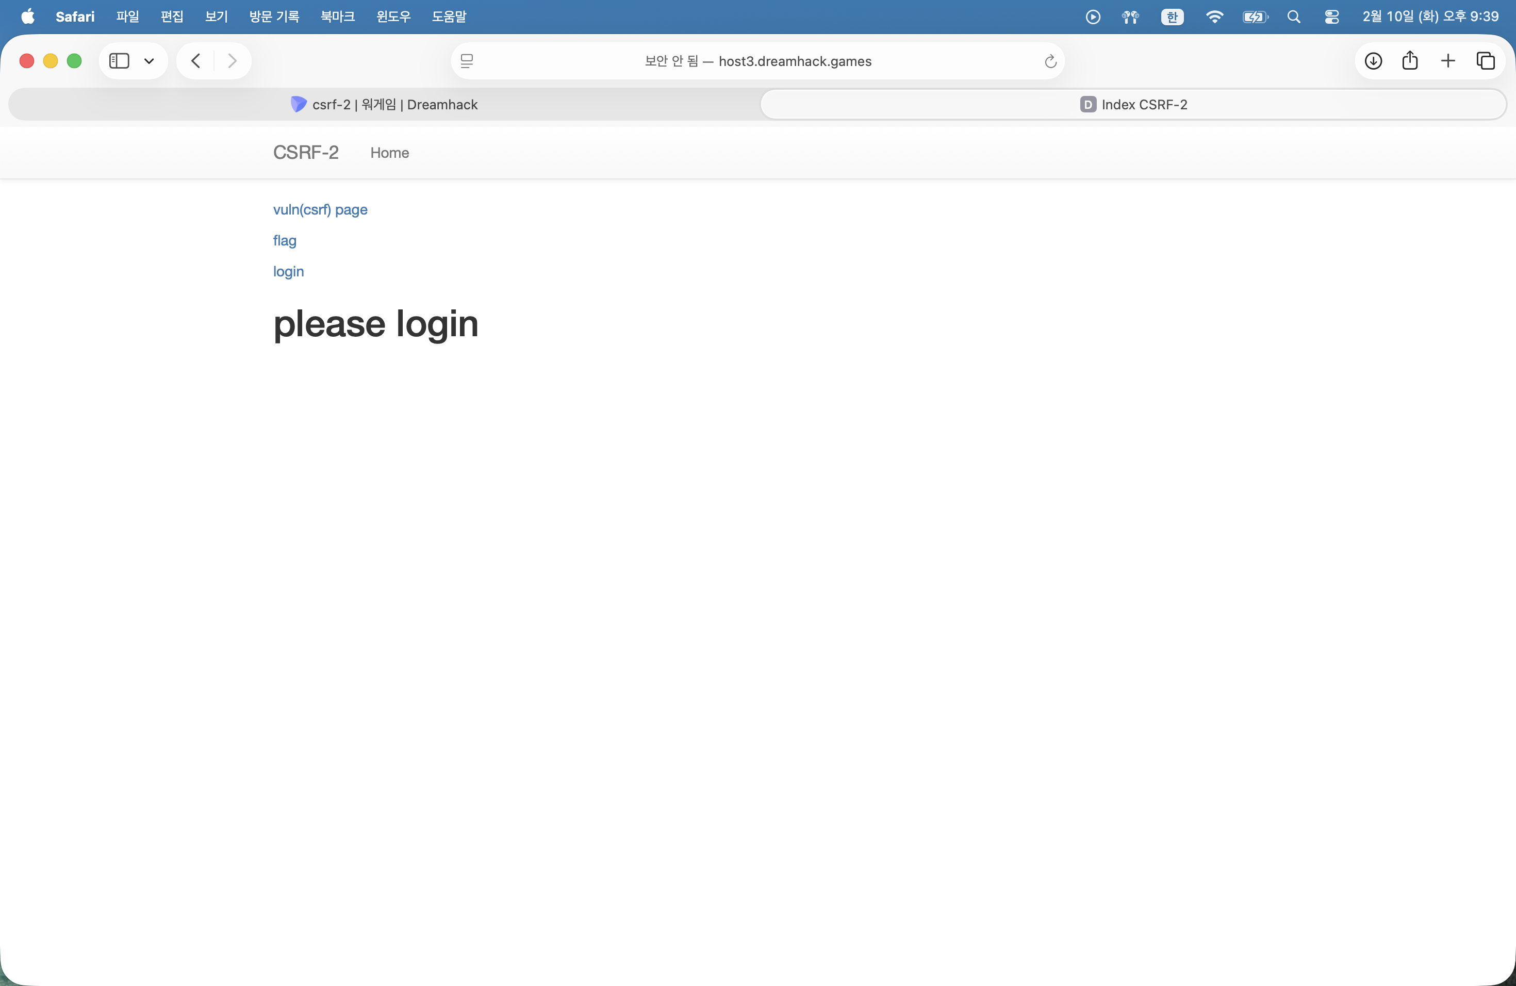
Task: Reload the page with refresh icon
Action: [x=1050, y=61]
